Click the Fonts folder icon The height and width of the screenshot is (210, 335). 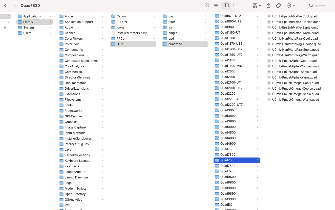(61, 105)
